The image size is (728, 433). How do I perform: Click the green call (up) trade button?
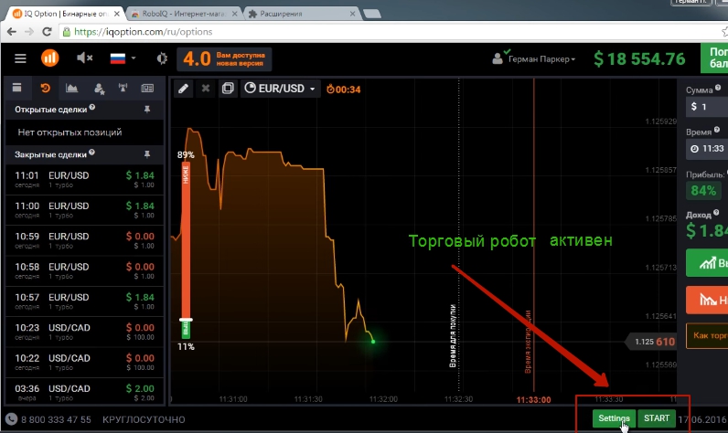coord(707,263)
